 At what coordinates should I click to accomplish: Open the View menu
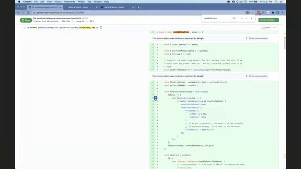pos(49,2)
